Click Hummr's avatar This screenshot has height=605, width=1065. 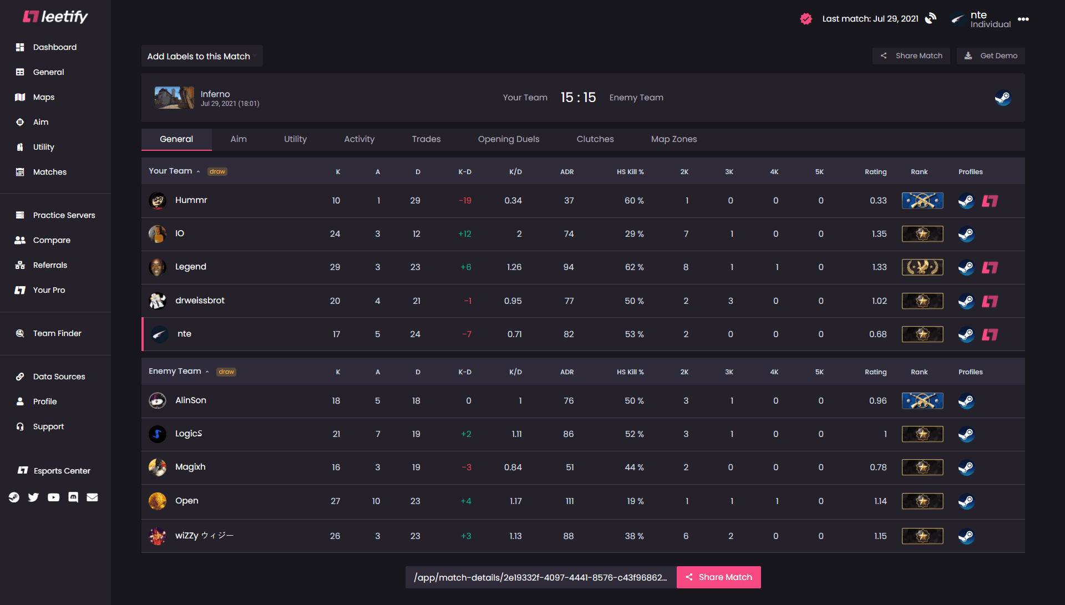click(x=158, y=200)
